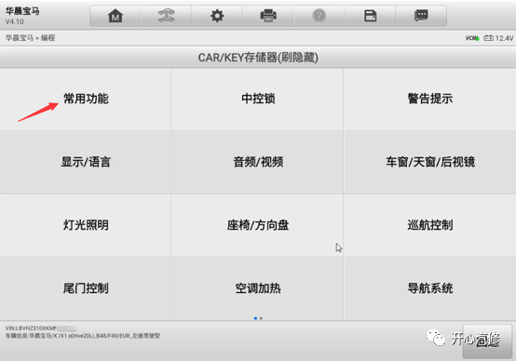Open 座椅/方向盘 category
Screen dimensions: 516x361
click(258, 225)
